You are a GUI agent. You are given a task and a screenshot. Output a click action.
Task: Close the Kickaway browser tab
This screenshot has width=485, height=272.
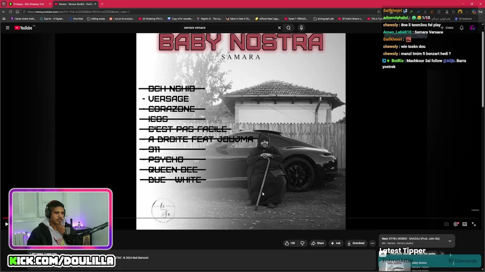click(x=50, y=4)
